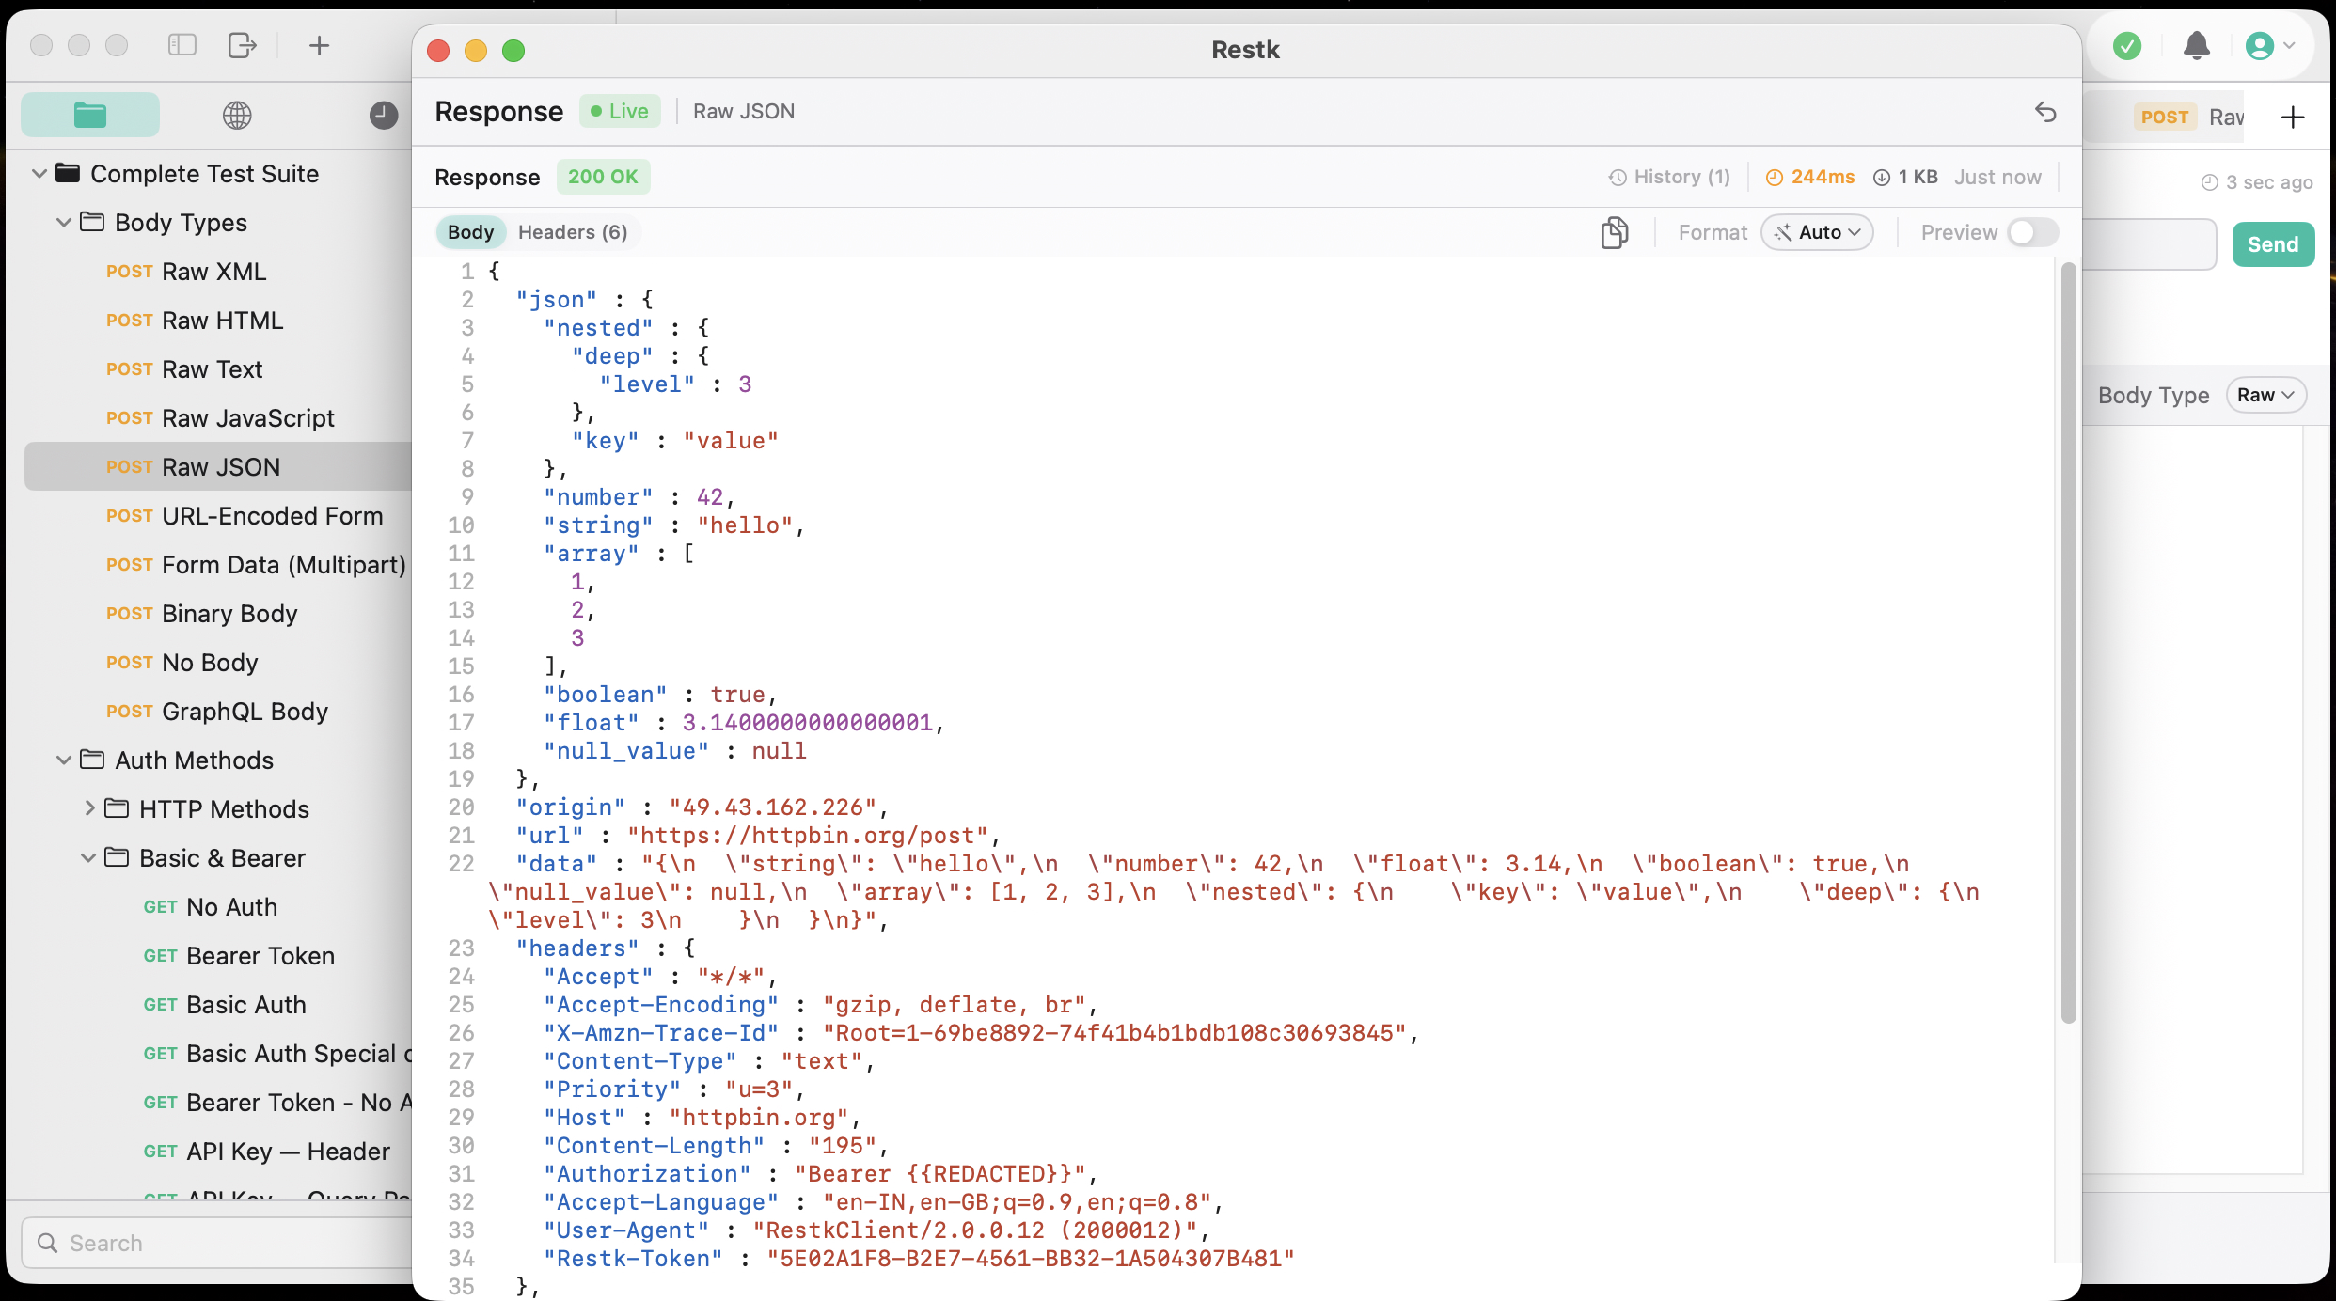Collapse the Basic & Bearer folder chevron

pyautogui.click(x=88, y=857)
